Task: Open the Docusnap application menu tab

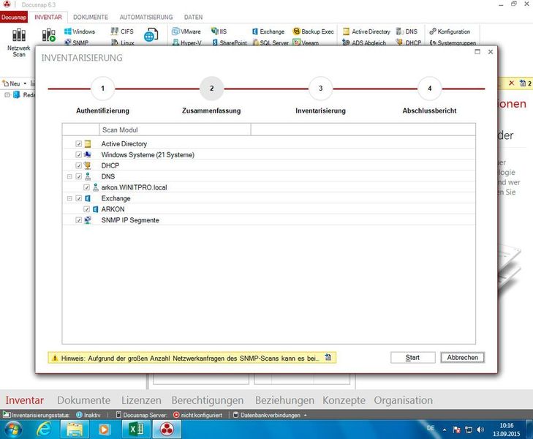Action: pos(14,17)
